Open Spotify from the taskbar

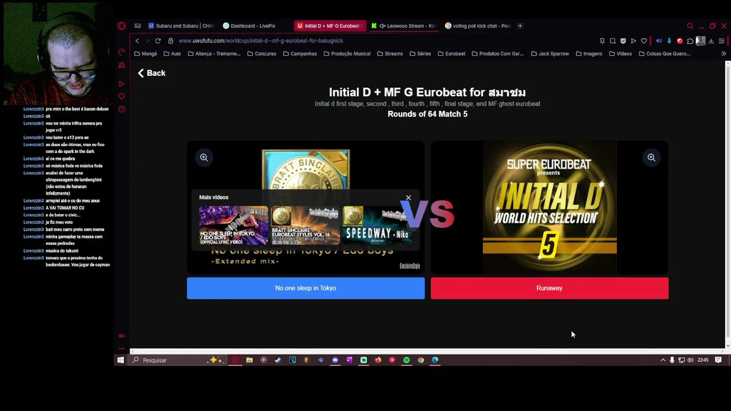(407, 360)
